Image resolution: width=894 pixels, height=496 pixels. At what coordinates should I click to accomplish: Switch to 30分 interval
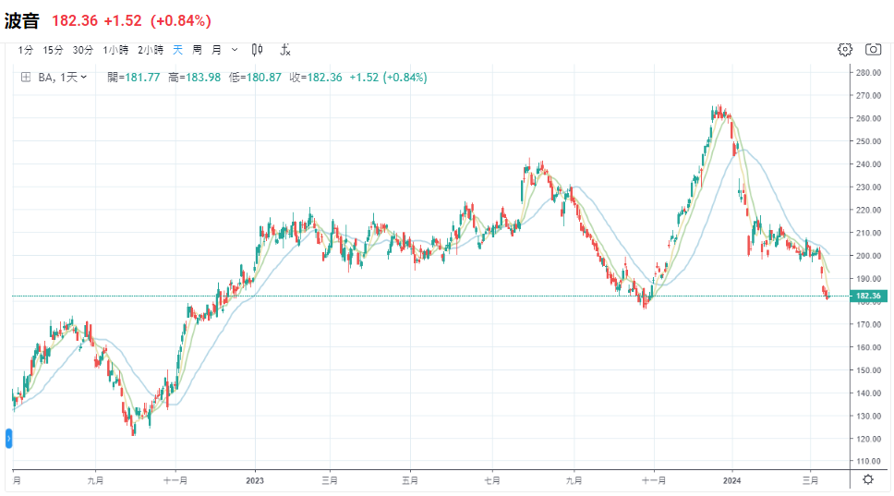coord(83,50)
